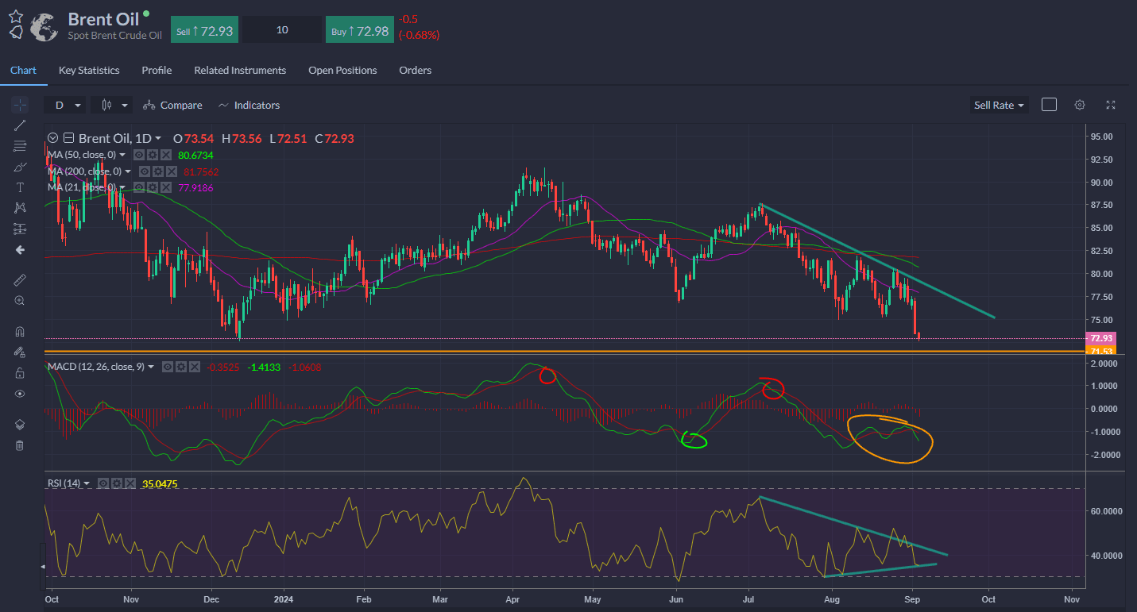
Task: Toggle hide all drawings eye icon
Action: click(x=20, y=394)
